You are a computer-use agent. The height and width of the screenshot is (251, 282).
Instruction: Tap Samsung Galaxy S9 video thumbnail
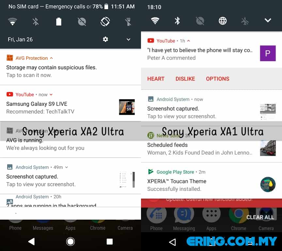point(127,107)
